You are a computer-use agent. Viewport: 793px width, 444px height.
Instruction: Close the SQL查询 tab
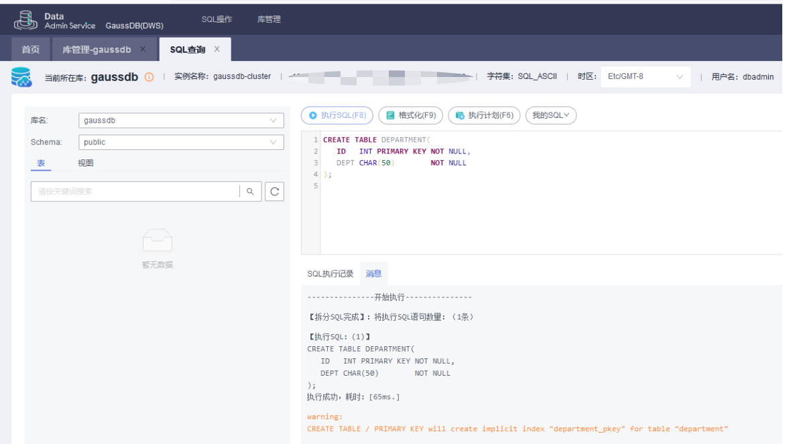217,49
